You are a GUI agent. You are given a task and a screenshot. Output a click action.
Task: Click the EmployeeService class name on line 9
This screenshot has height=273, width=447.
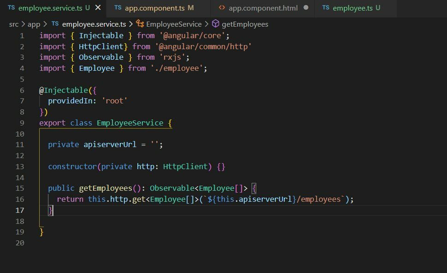click(x=130, y=123)
